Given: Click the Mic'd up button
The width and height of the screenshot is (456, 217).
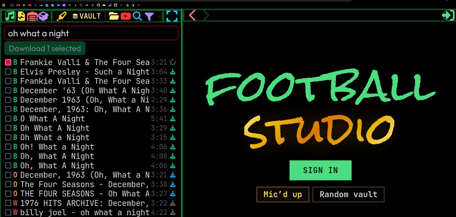Looking at the screenshot, I should 283,194.
